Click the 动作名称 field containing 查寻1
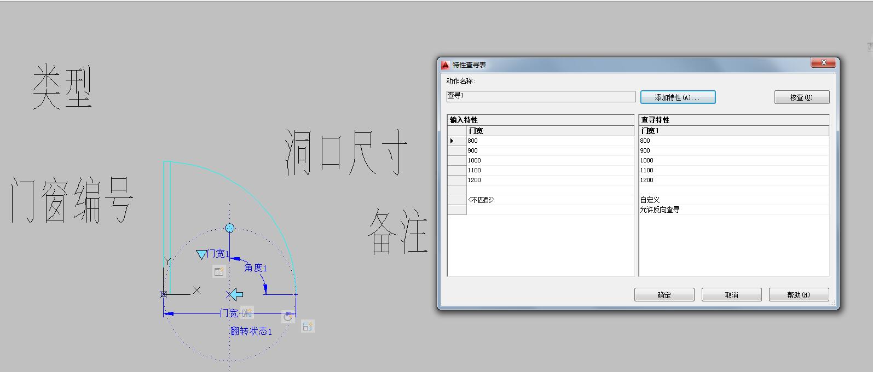This screenshot has width=873, height=372. [540, 96]
